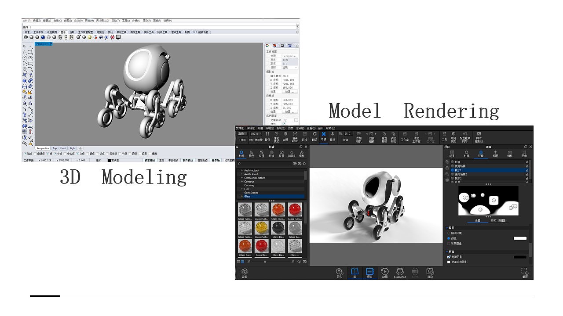Viewport: 563px width, 316px height.
Task: Refresh the KeyShot material library
Action: (304, 164)
